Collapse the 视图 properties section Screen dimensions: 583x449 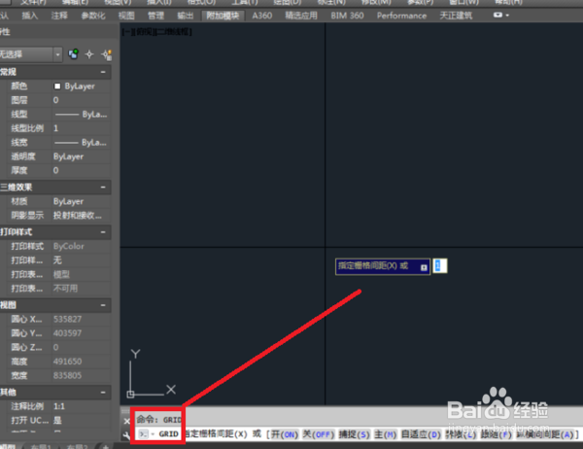tap(103, 305)
